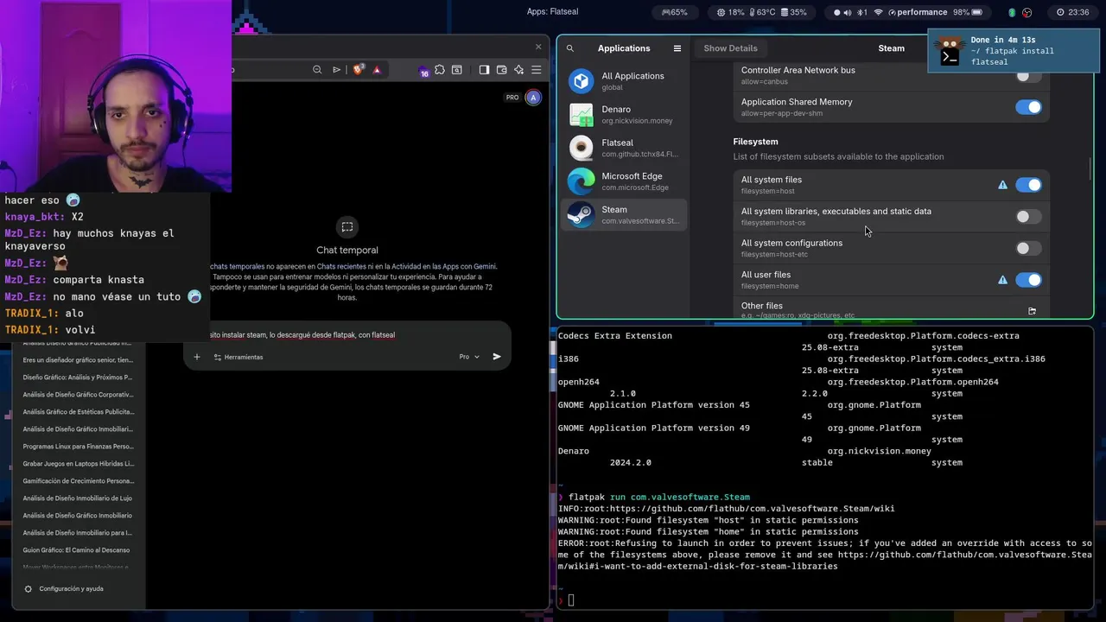Click extension icon with 16 badge
This screenshot has height=622, width=1106.
pos(423,71)
